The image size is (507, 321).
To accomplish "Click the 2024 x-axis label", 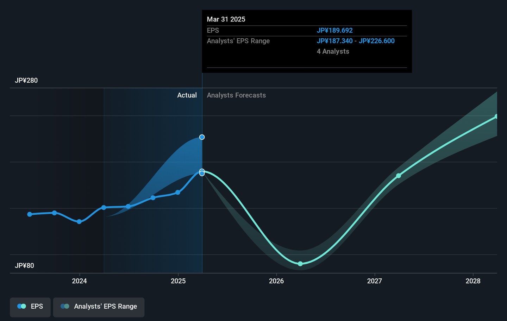I will click(80, 281).
